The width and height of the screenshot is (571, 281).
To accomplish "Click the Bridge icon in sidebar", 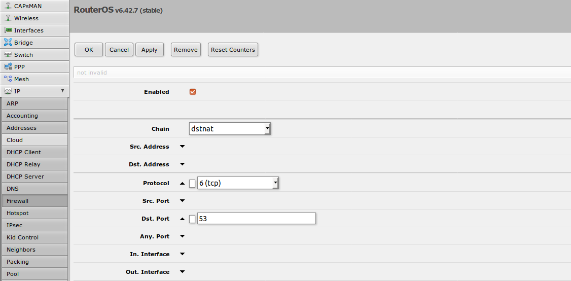I will click(8, 42).
